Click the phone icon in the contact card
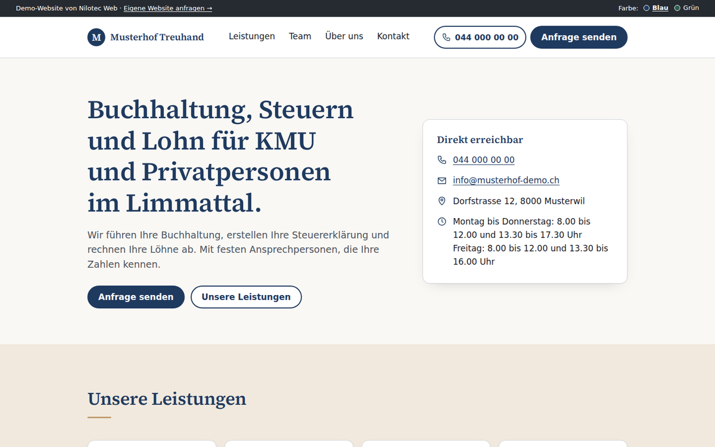Screen dimensions: 715x447 442,160
